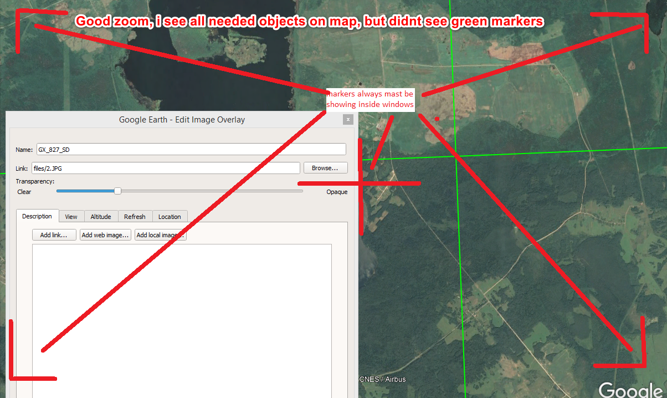667x398 pixels.
Task: Click the Add web image button
Action: click(x=105, y=234)
